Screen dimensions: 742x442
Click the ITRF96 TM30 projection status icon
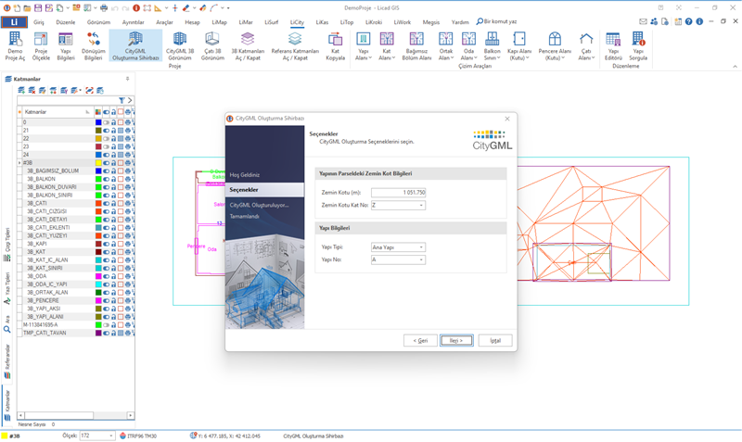123,436
